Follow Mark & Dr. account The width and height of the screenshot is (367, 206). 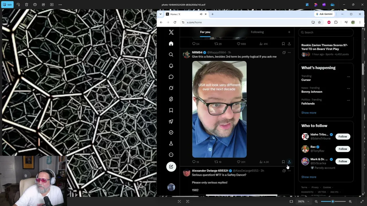pyautogui.click(x=343, y=161)
